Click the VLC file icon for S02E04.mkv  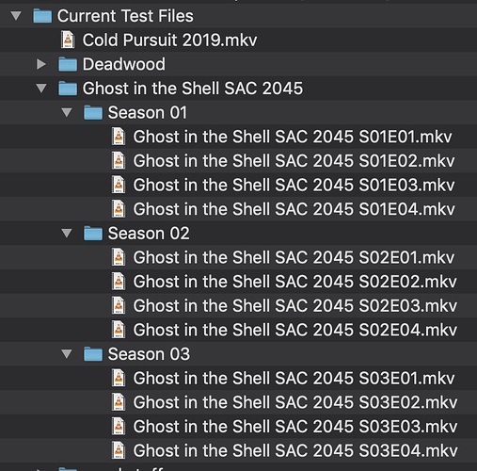pyautogui.click(x=119, y=330)
